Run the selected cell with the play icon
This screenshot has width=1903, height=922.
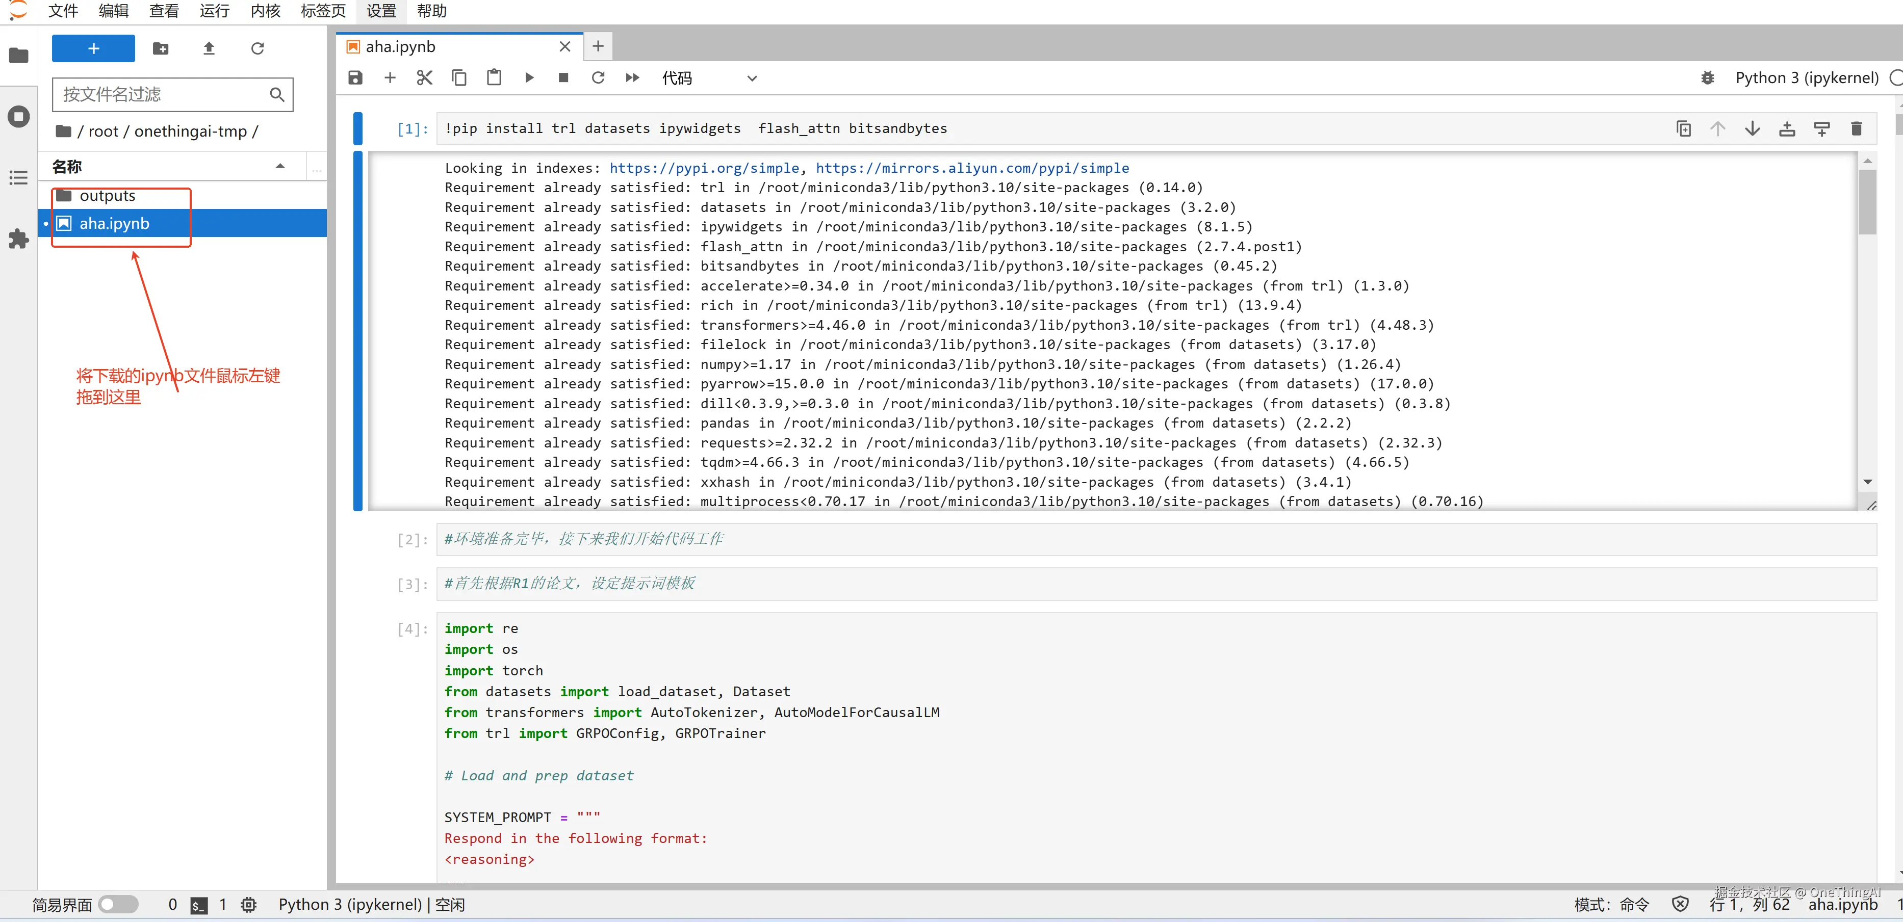(x=529, y=78)
